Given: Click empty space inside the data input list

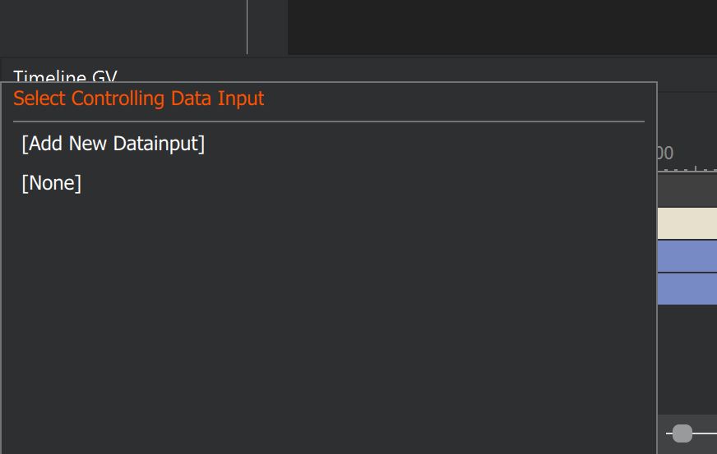Looking at the screenshot, I should [x=329, y=312].
